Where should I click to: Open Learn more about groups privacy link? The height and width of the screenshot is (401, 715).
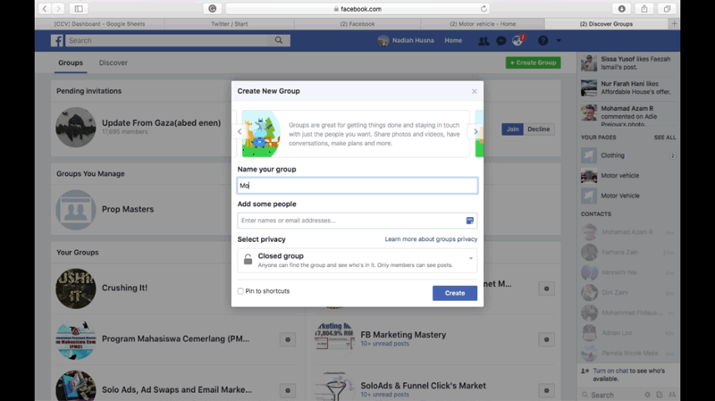point(431,239)
